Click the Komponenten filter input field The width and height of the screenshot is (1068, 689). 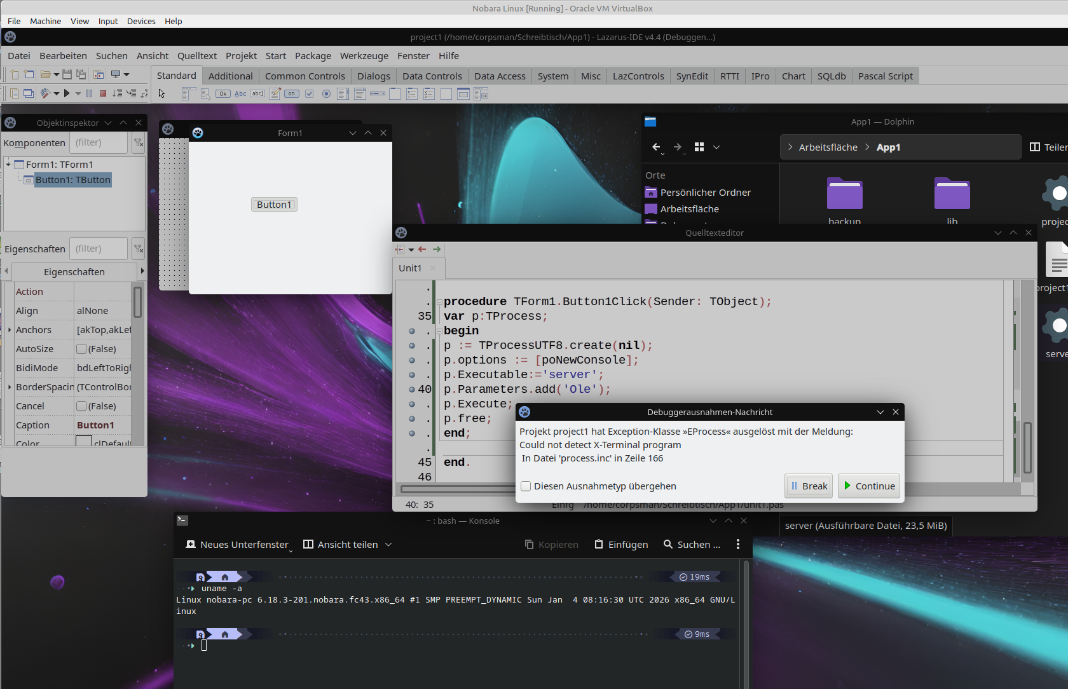(x=99, y=143)
